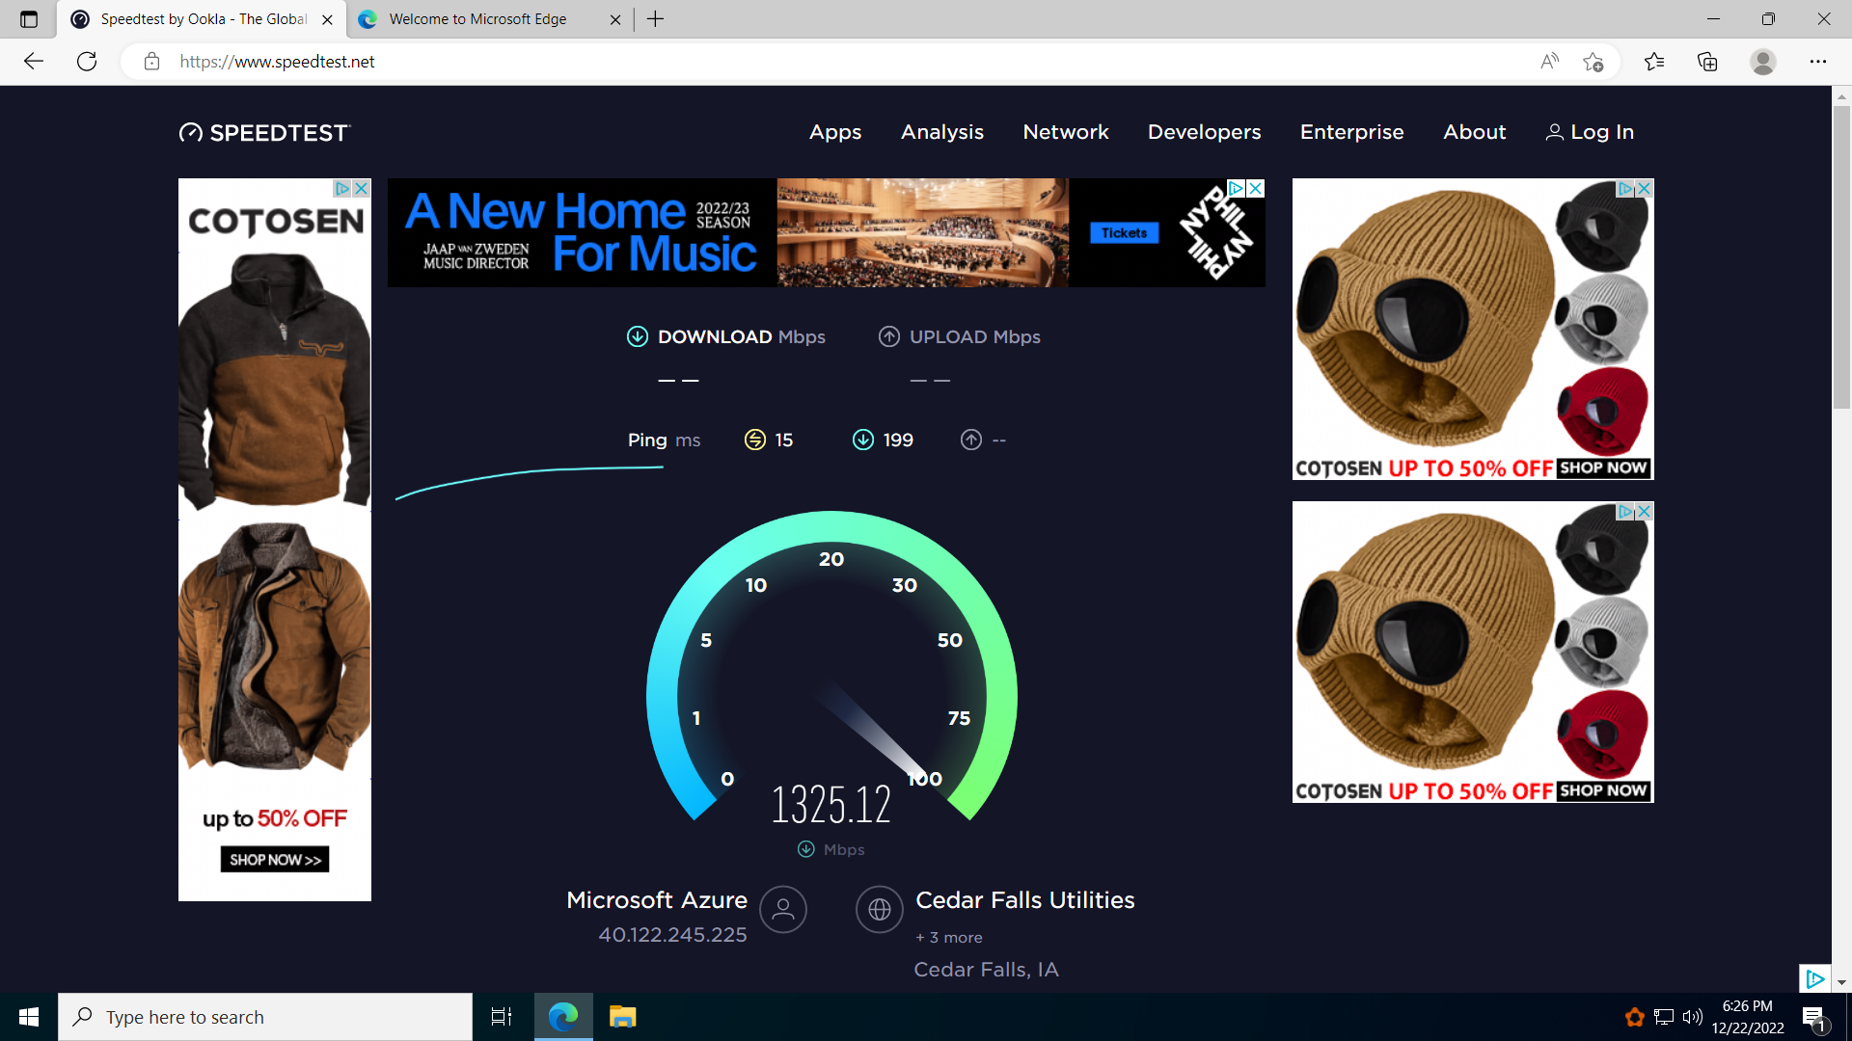The height and width of the screenshot is (1041, 1852).
Task: Open File Explorer from the taskbar
Action: (623, 1017)
